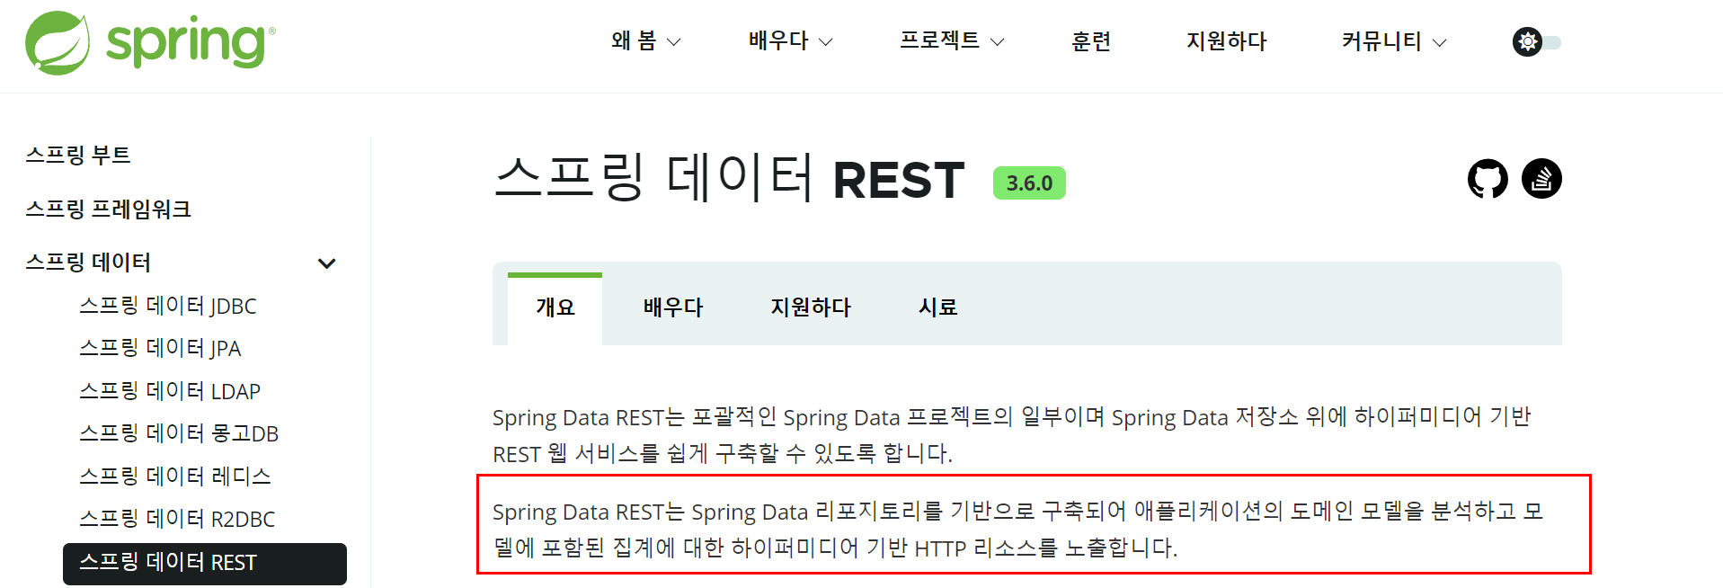
Task: Select 스프링 데이터 REST sidebar item
Action: point(205,563)
